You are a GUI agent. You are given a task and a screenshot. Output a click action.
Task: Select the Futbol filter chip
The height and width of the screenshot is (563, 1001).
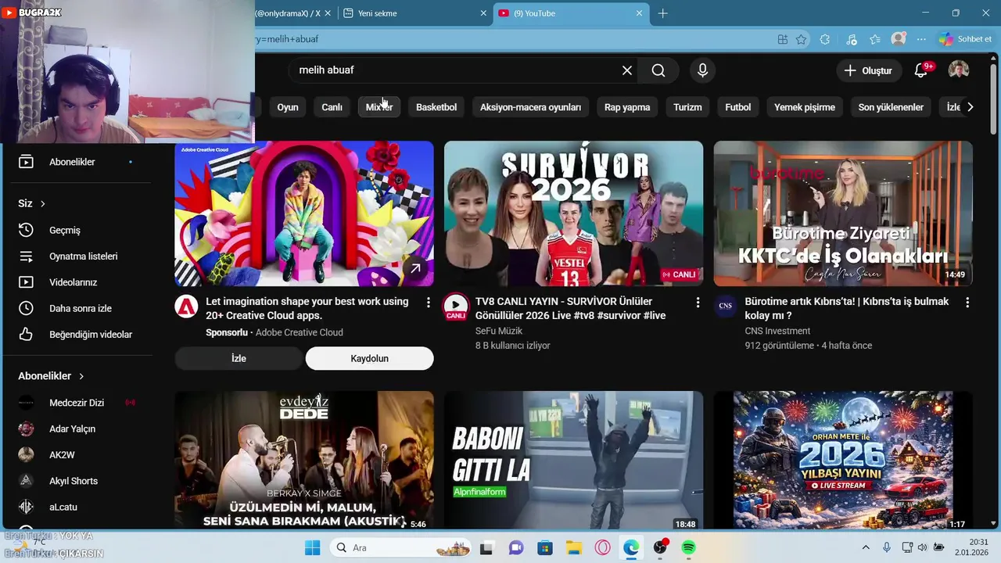737,107
